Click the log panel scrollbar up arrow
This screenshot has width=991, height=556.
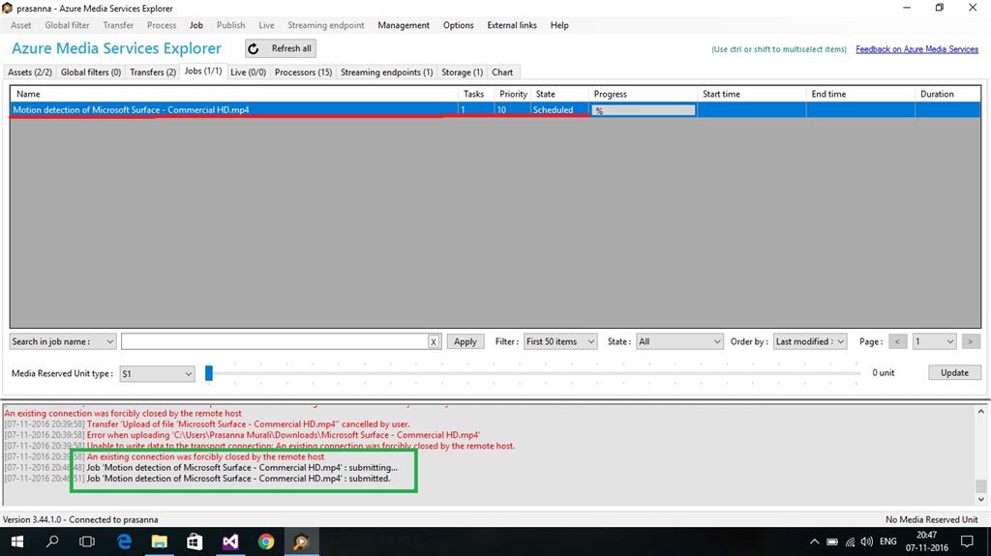pyautogui.click(x=981, y=411)
